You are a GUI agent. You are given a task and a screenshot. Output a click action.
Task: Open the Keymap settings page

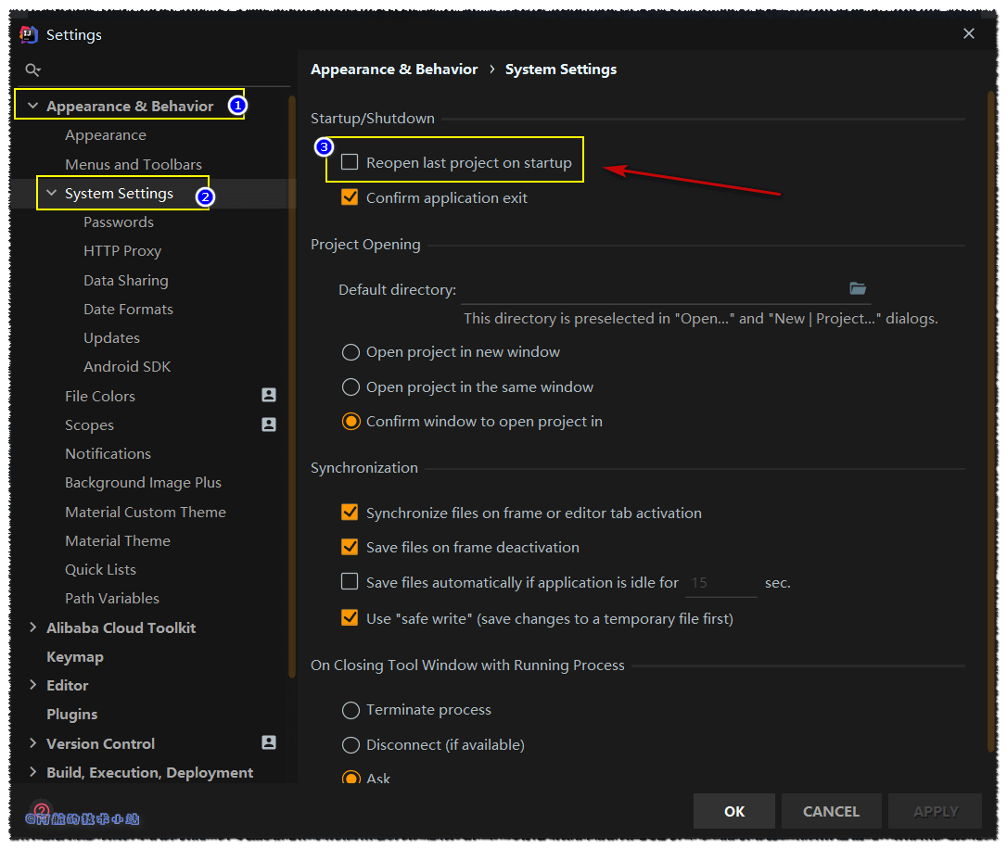coord(74,656)
